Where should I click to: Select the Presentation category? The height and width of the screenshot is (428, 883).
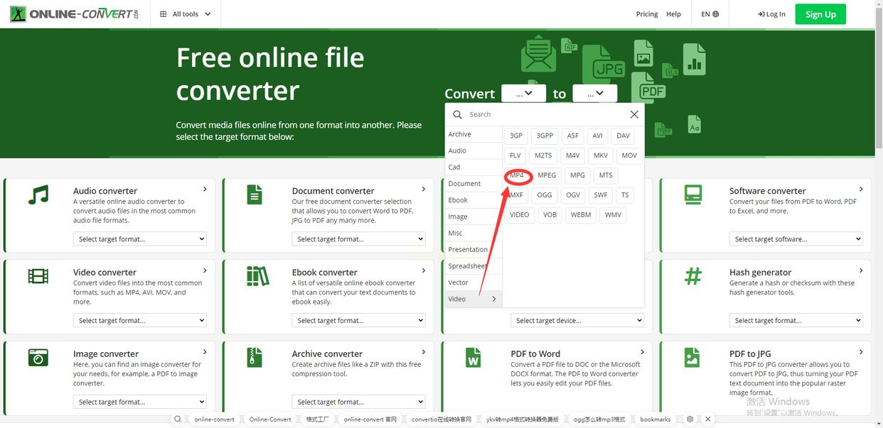coord(473,249)
